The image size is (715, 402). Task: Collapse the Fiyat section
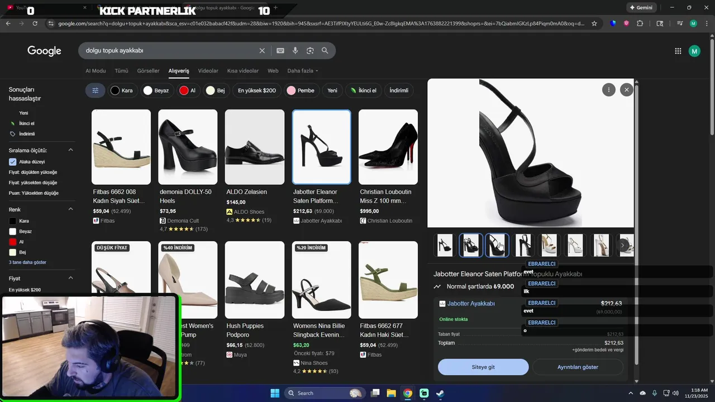tap(70, 278)
